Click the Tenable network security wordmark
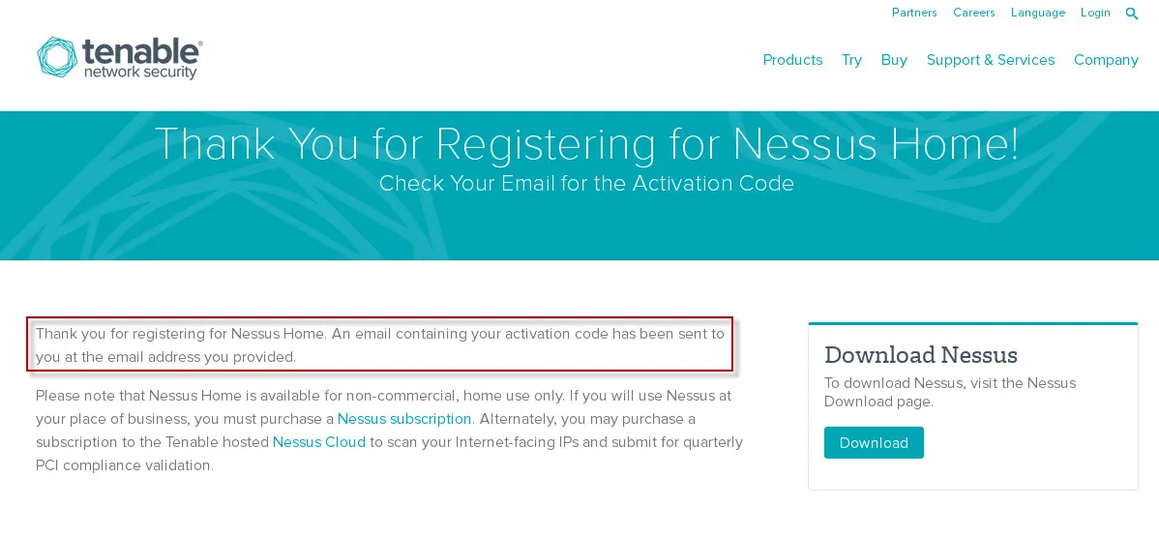Image resolution: width=1159 pixels, height=537 pixels. (141, 58)
